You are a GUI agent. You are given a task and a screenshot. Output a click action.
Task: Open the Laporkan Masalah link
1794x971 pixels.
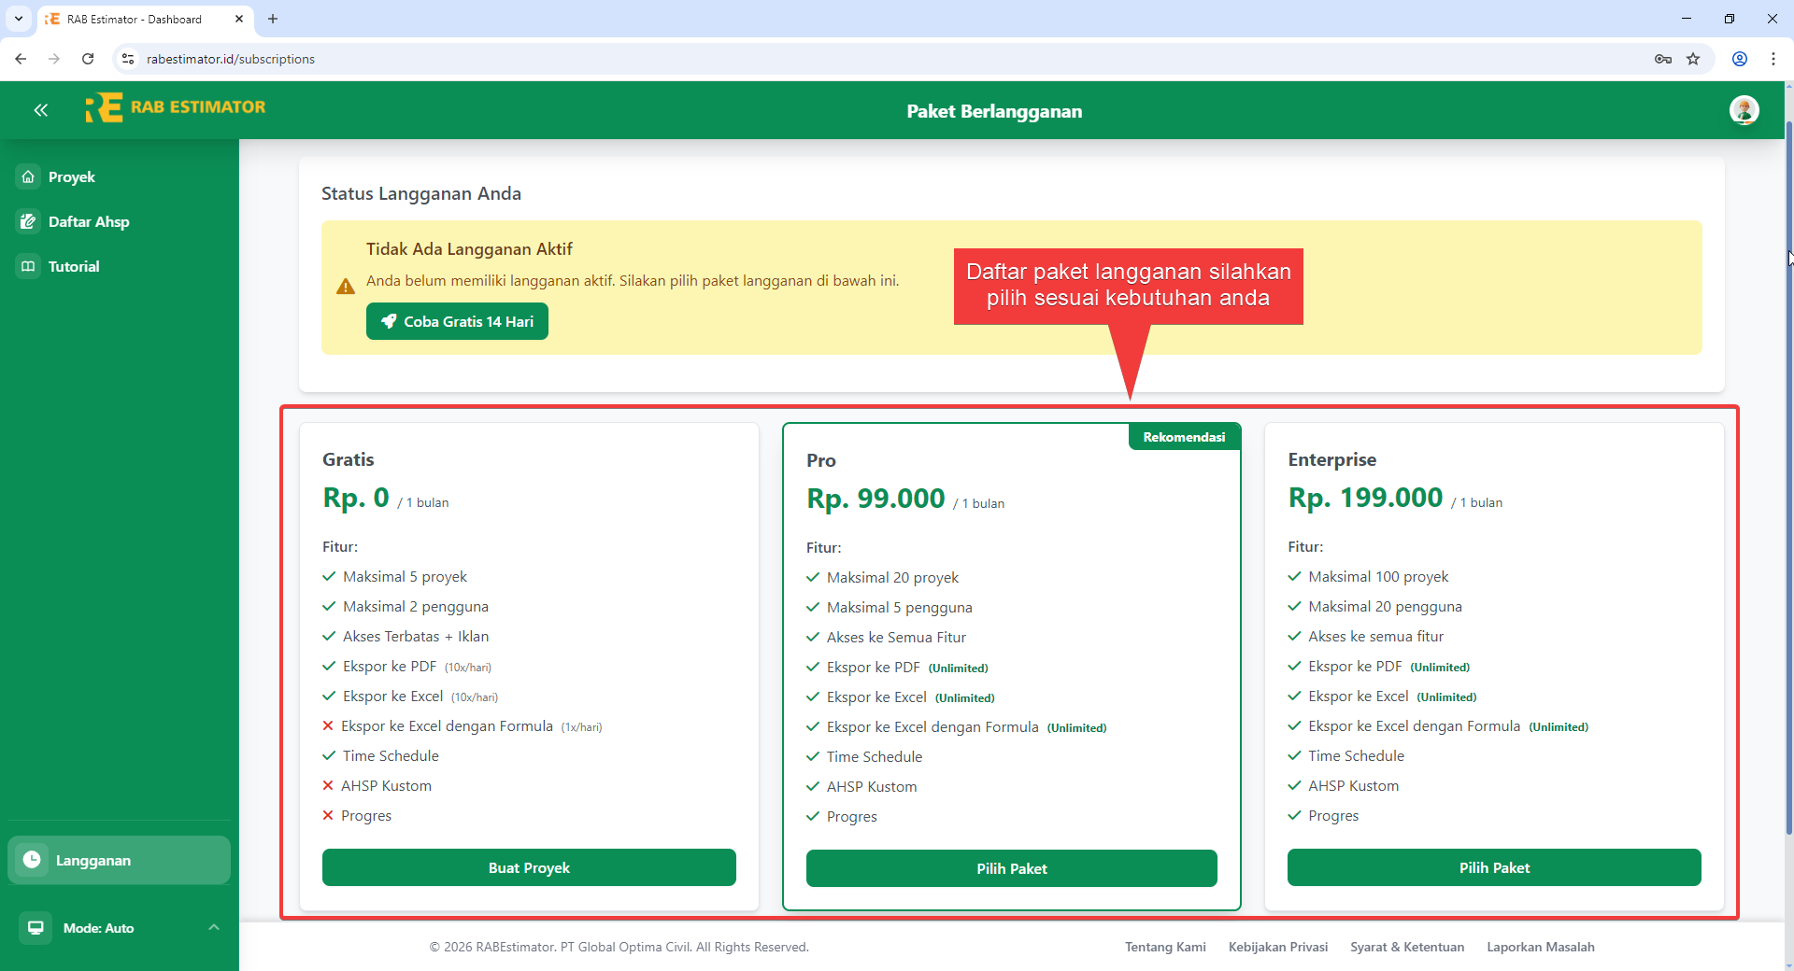tap(1541, 947)
